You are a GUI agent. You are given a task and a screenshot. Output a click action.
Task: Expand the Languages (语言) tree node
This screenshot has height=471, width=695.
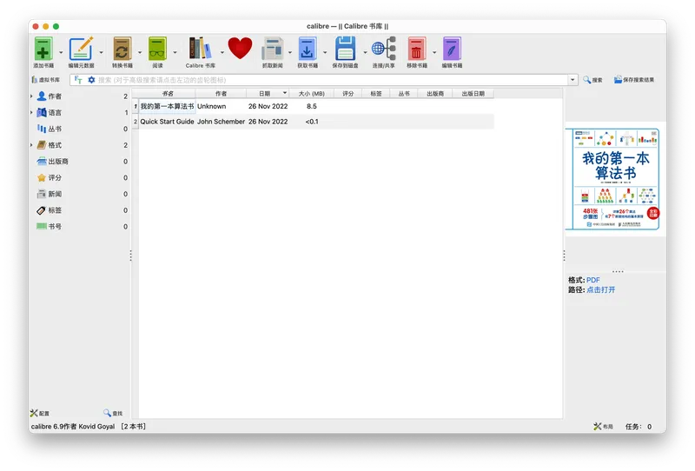coord(31,112)
